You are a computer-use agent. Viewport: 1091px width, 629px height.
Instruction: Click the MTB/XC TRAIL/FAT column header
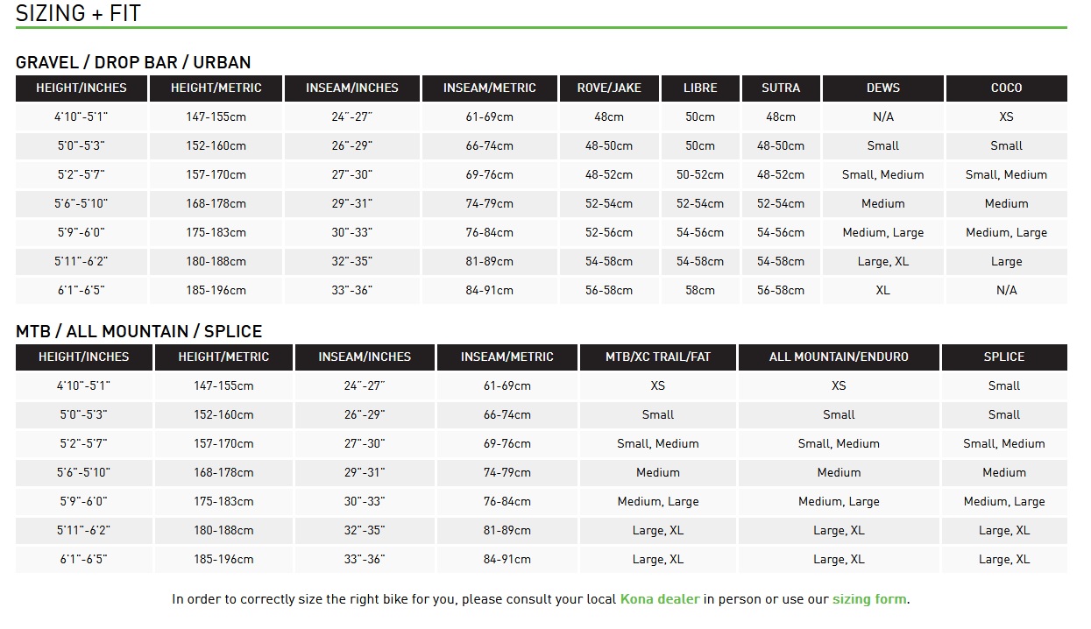click(x=657, y=357)
